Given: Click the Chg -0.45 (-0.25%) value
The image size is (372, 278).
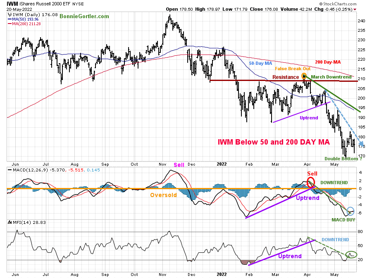Looking at the screenshot, I should pyautogui.click(x=333, y=9).
